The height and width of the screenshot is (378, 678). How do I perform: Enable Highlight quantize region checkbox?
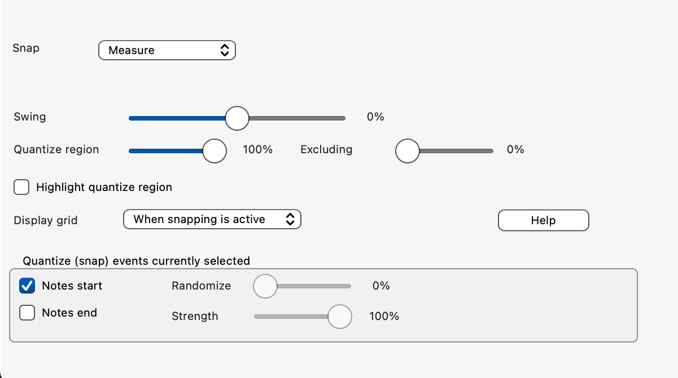pos(21,187)
